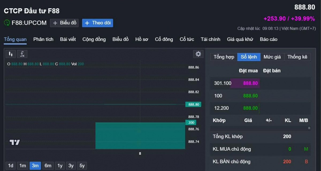Image resolution: width=321 pixels, height=171 pixels.
Task: Click the date label 8 on time axis
Action: [140, 154]
